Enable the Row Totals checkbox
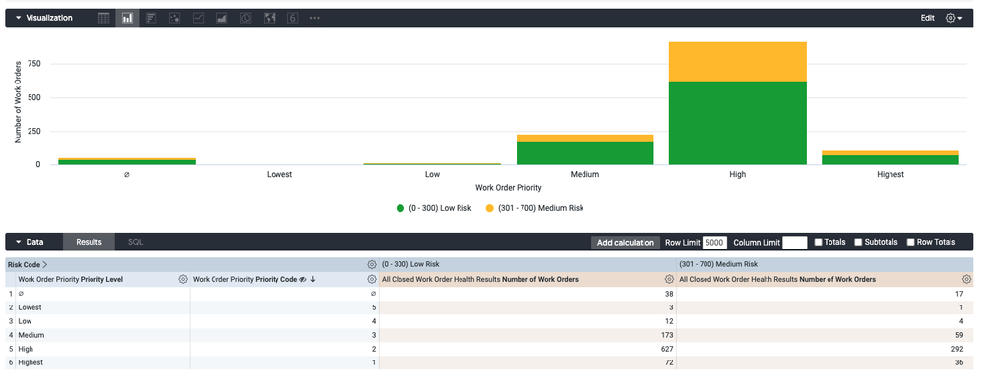Screen dimensions: 982x388 tap(910, 242)
